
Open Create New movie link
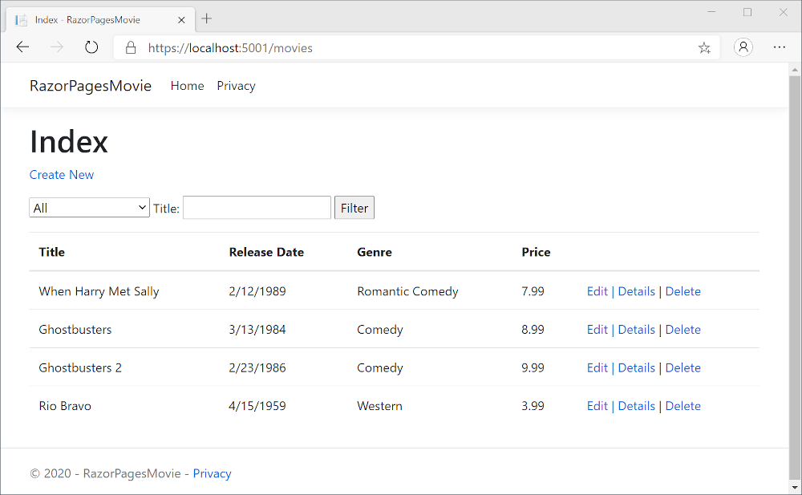pyautogui.click(x=62, y=174)
